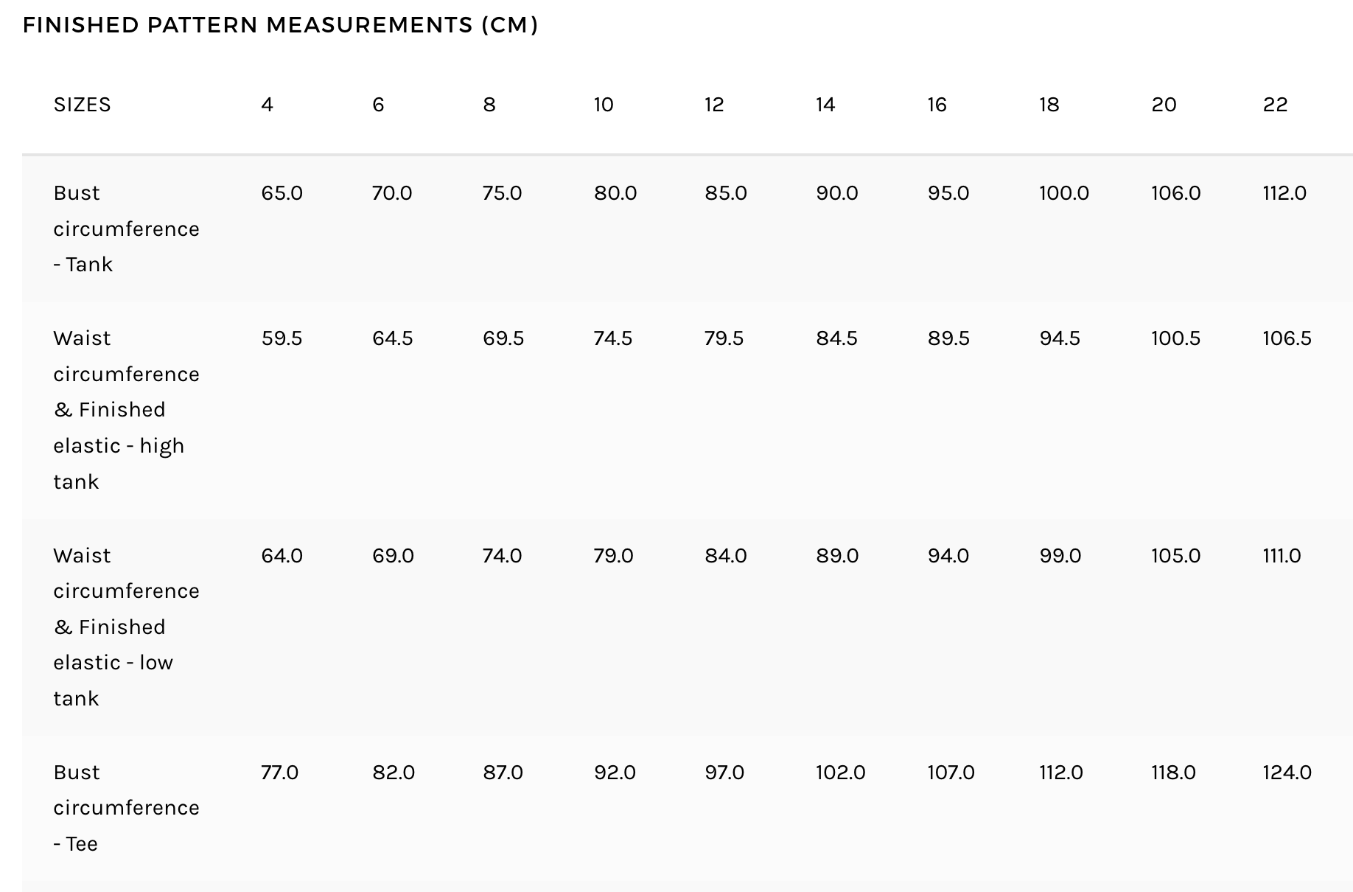Click the size 22 column header
This screenshot has height=892, width=1353.
pyautogui.click(x=1275, y=105)
